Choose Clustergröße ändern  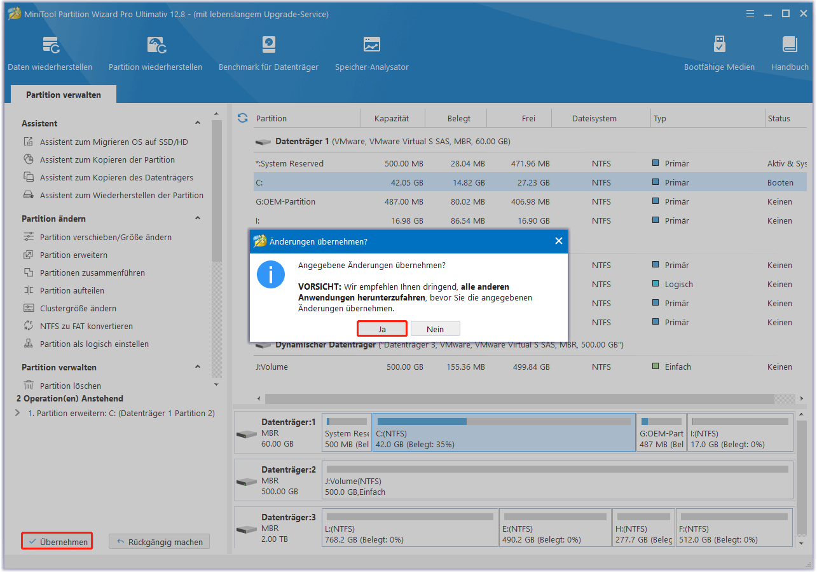tap(78, 309)
